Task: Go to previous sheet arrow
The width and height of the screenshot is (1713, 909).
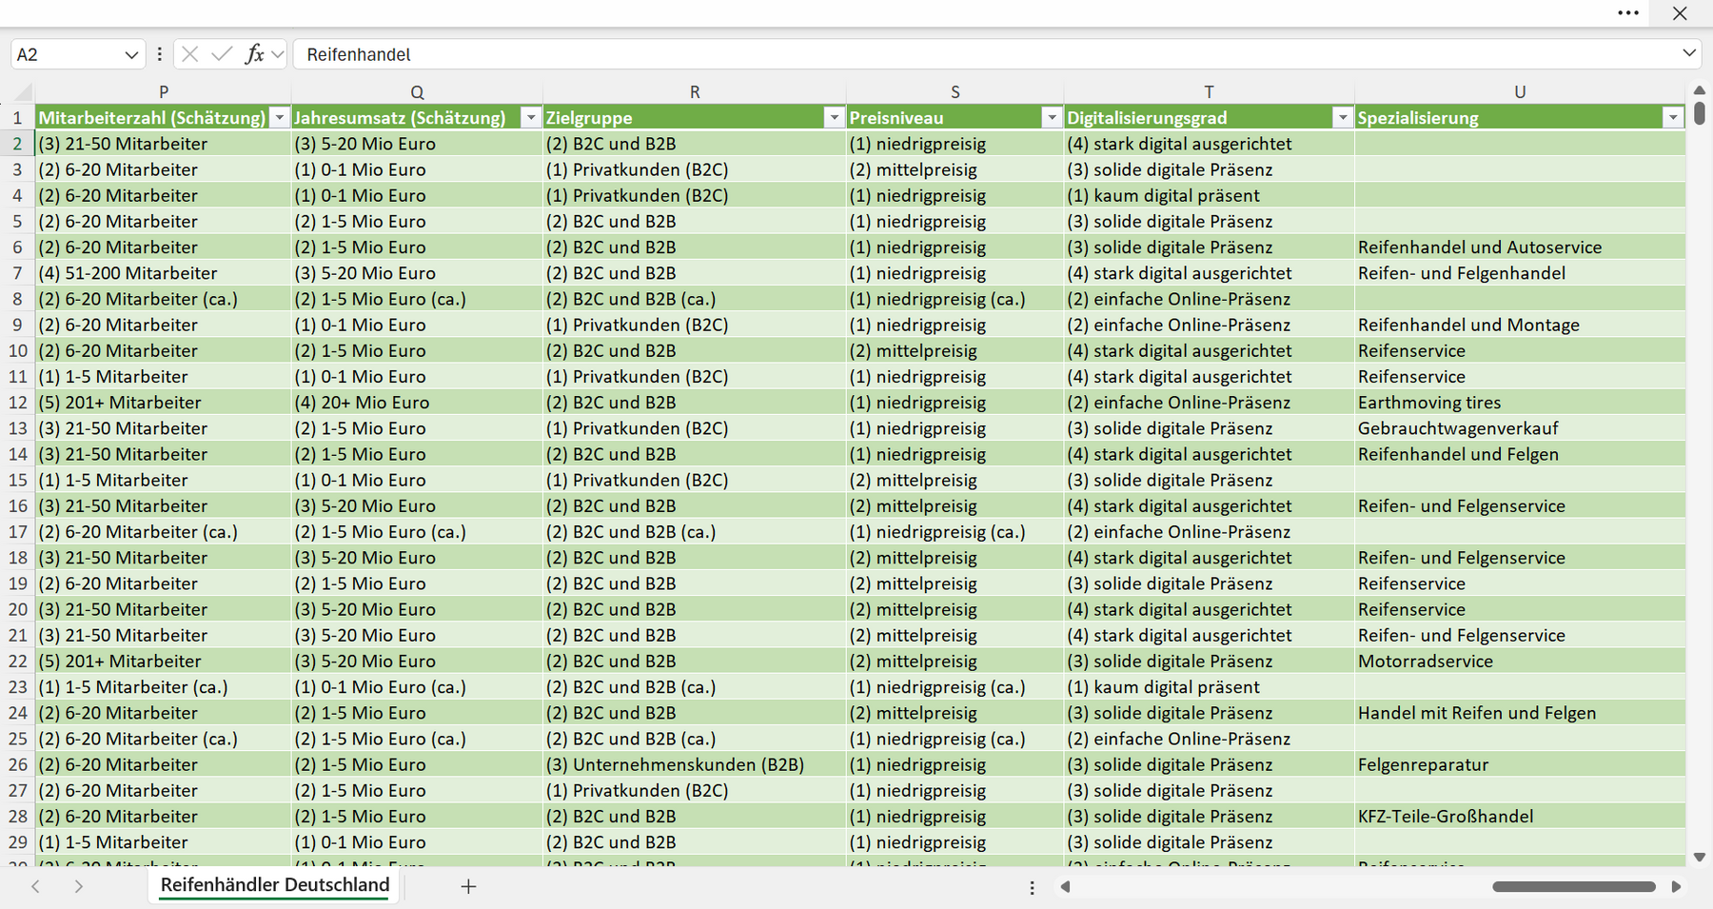Action: (x=35, y=886)
